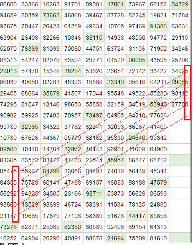Screen dimensions: 193x245
Task: Click green cell 47579
Action: coord(158,182)
